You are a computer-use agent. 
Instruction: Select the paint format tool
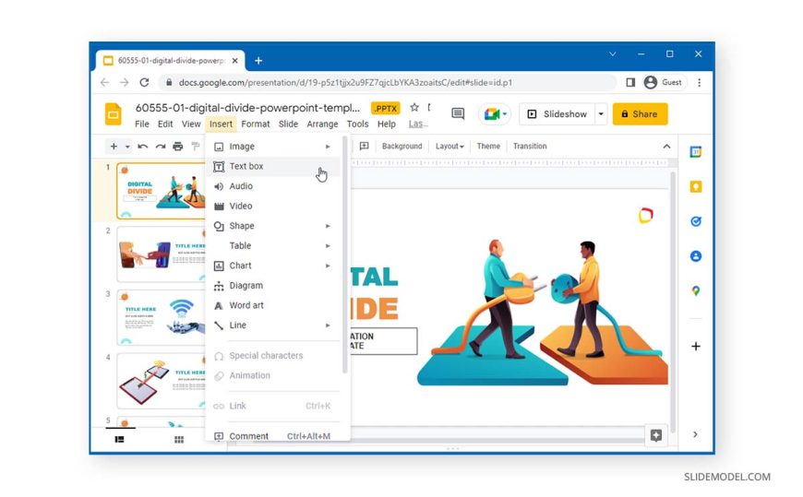click(x=195, y=147)
